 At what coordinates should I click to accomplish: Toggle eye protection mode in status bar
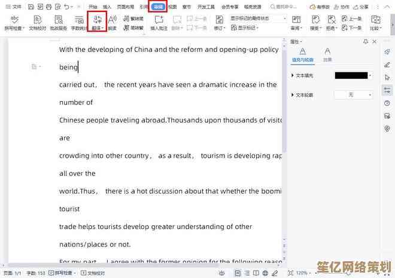[222, 273]
